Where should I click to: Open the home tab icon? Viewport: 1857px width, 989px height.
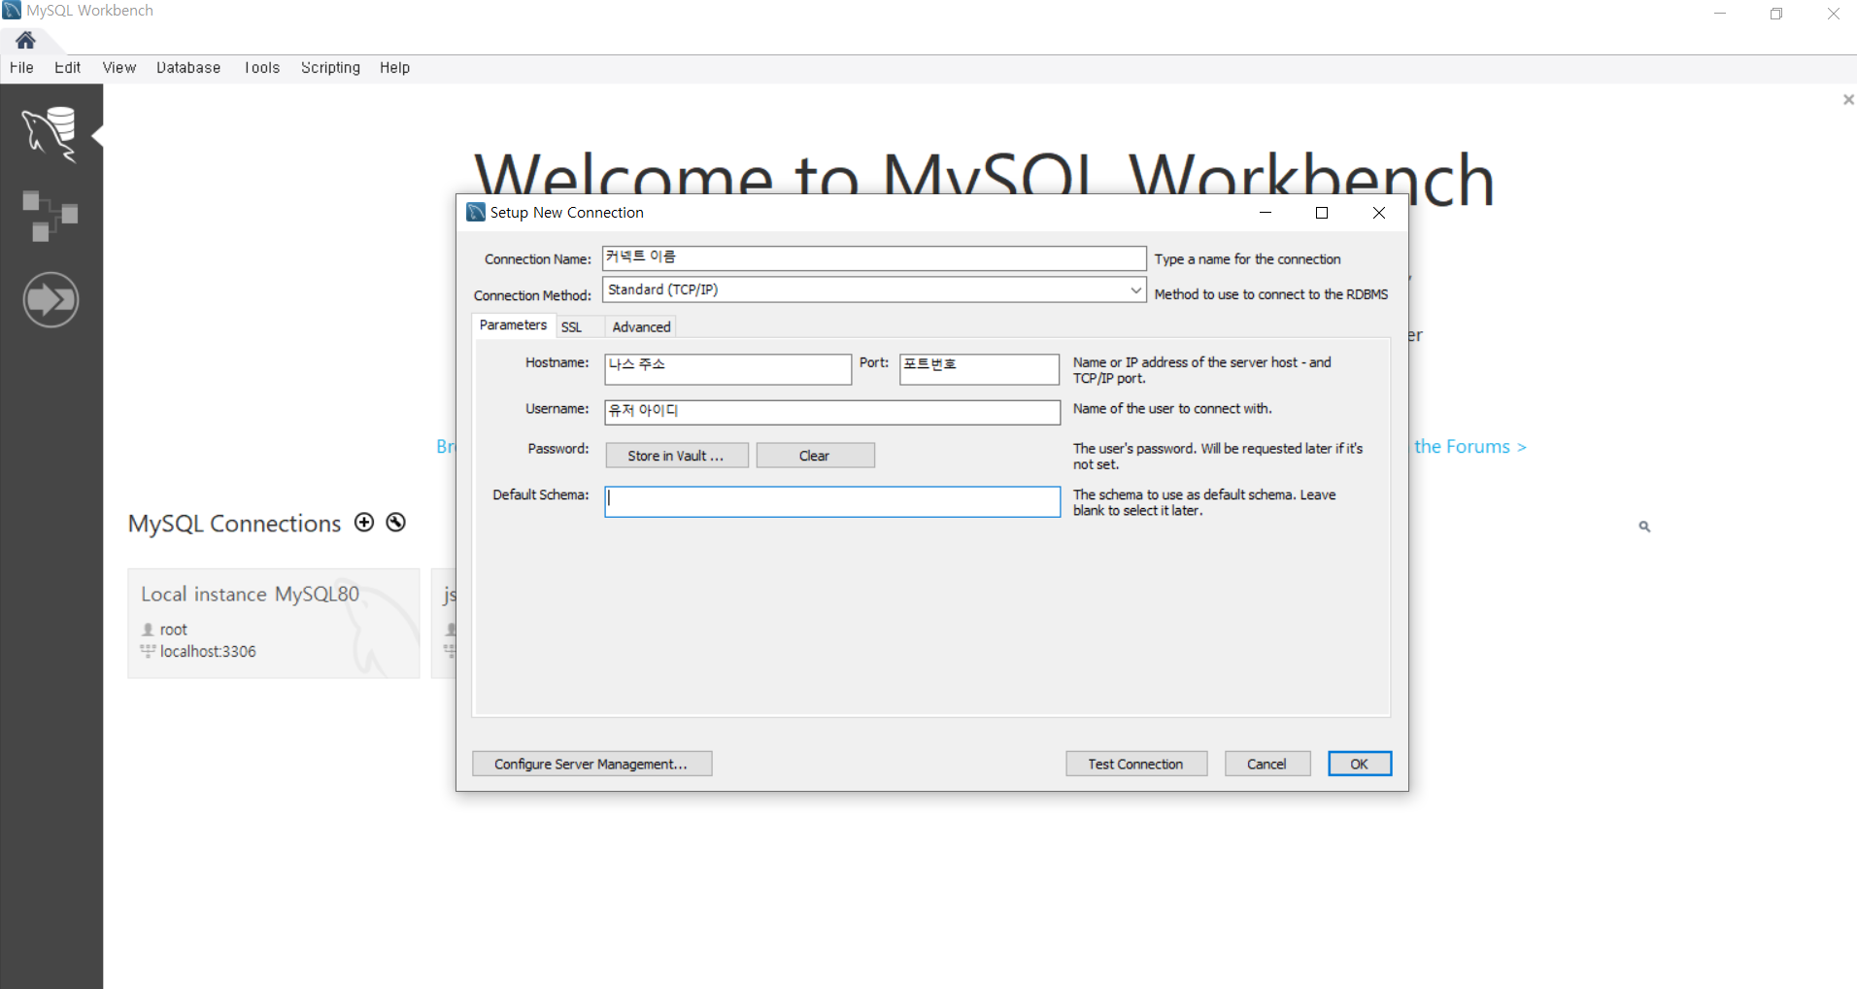pos(25,40)
